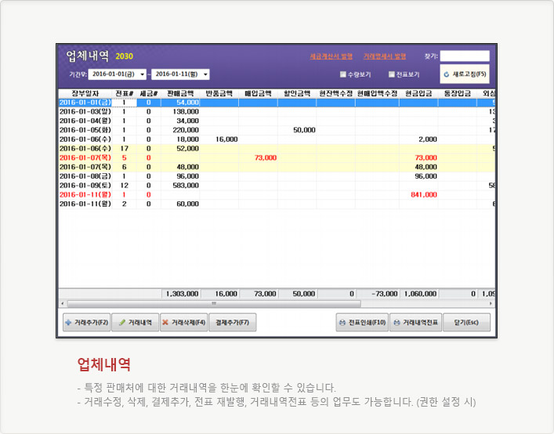Enable the 전표보기 checkbox
This screenshot has height=434, width=554.
392,74
